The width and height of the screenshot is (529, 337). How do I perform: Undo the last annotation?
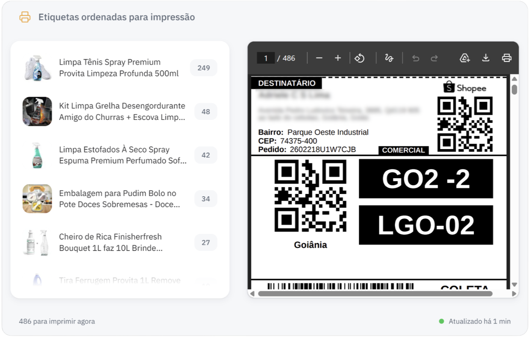click(x=416, y=58)
